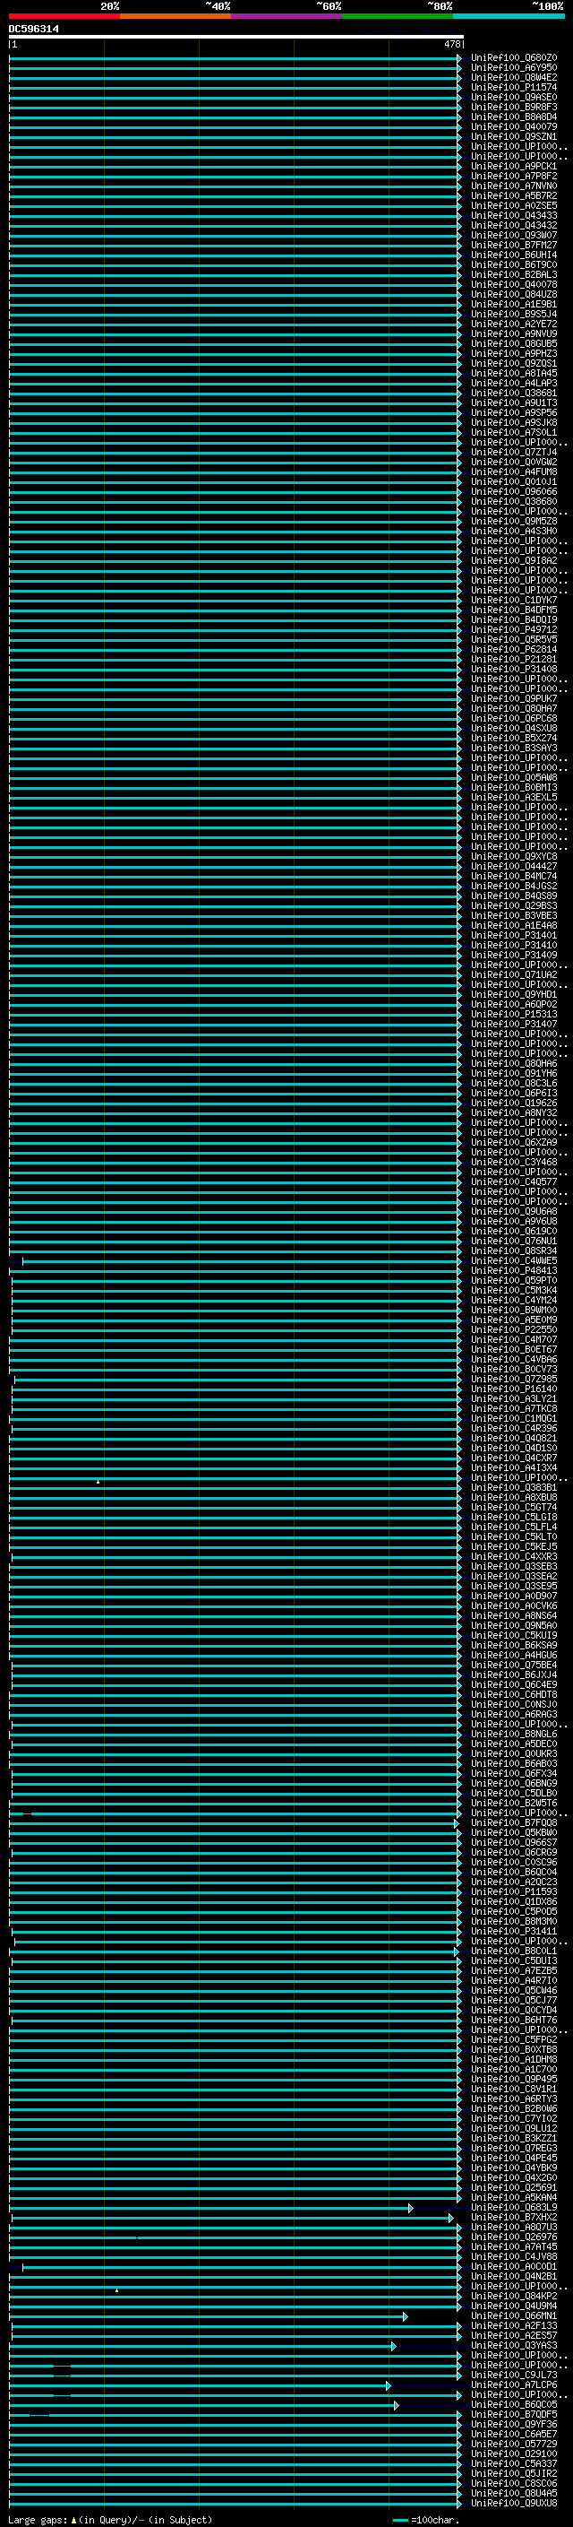The image size is (573, 2527).
Task: Select hit label UniRef100_P22550
Action: (x=513, y=1329)
